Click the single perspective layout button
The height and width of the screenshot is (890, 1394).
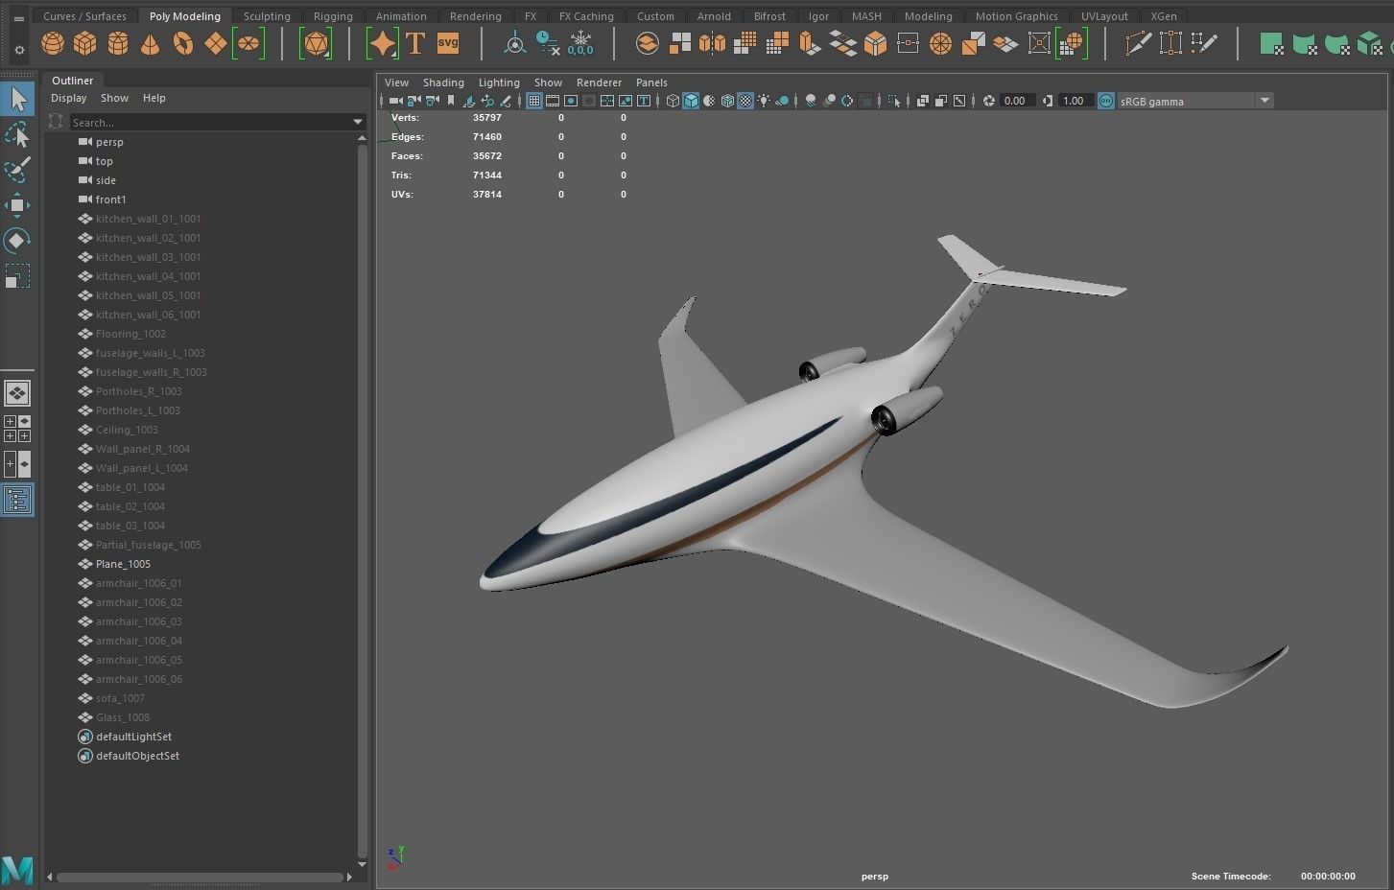17,393
